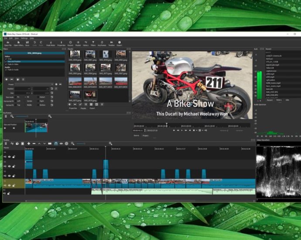The height and width of the screenshot is (240, 301).
Task: Hide track V4 using its eye icon
Action: [x=9, y=157]
